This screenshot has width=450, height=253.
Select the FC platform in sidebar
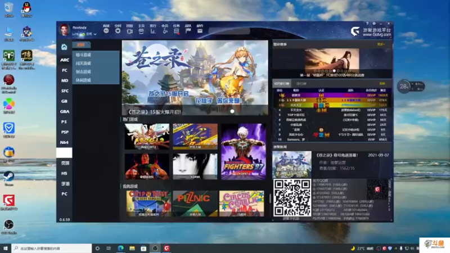click(x=65, y=70)
